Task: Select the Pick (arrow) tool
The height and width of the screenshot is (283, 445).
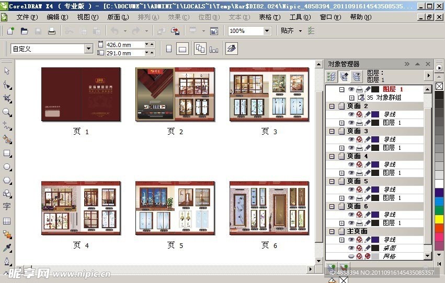Action: 7,70
